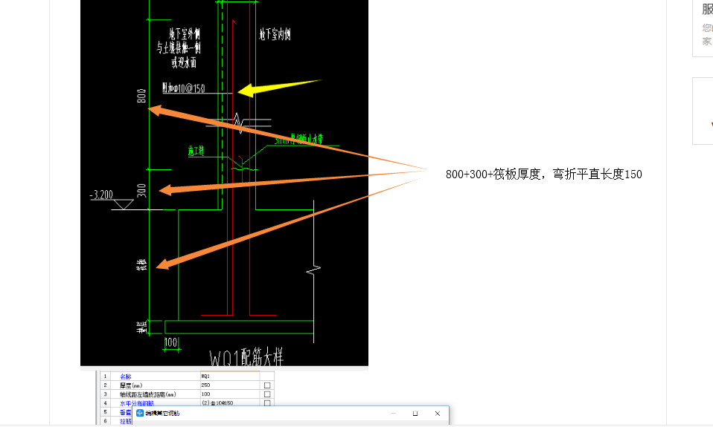Tick the checkbox in the 轴线距左墙皮距离 row
Image resolution: width=713 pixels, height=427 pixels.
point(267,394)
